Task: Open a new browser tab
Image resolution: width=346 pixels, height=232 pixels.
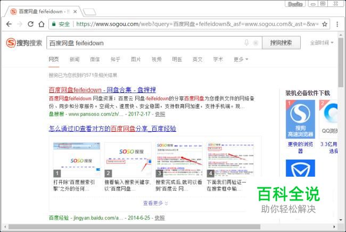Action: [x=89, y=12]
